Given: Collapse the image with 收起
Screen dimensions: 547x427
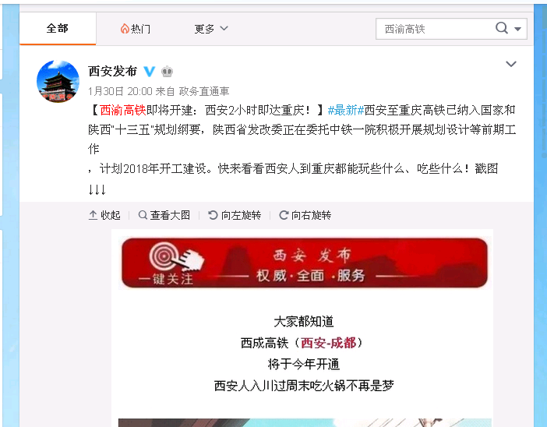Looking at the screenshot, I should 104,215.
